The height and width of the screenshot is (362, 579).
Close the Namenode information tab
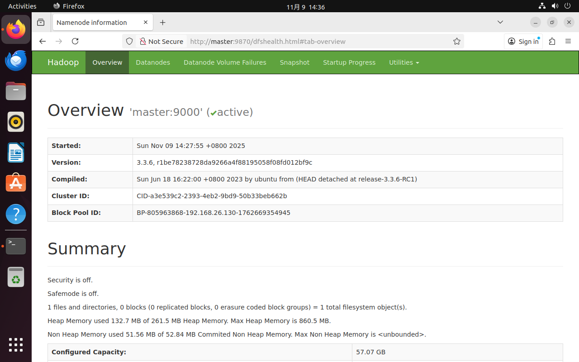point(146,22)
